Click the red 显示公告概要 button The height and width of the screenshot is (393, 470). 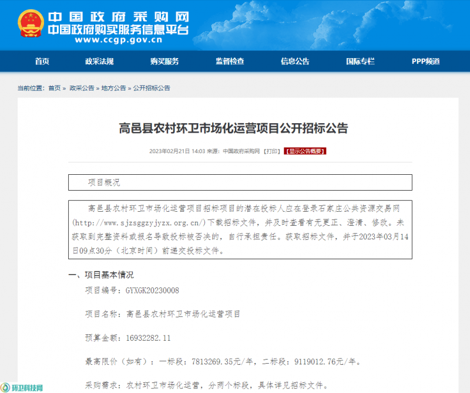coord(305,151)
